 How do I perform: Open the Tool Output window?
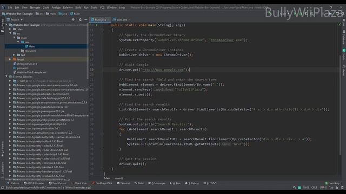58,183
